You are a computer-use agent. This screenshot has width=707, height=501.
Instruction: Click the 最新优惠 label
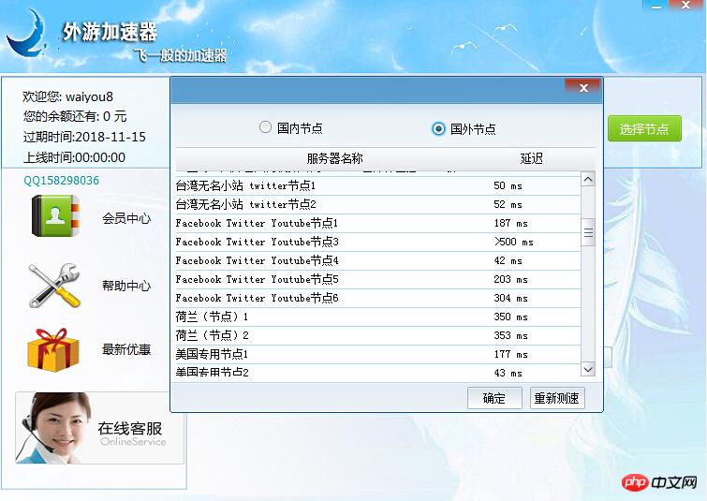[x=126, y=349]
